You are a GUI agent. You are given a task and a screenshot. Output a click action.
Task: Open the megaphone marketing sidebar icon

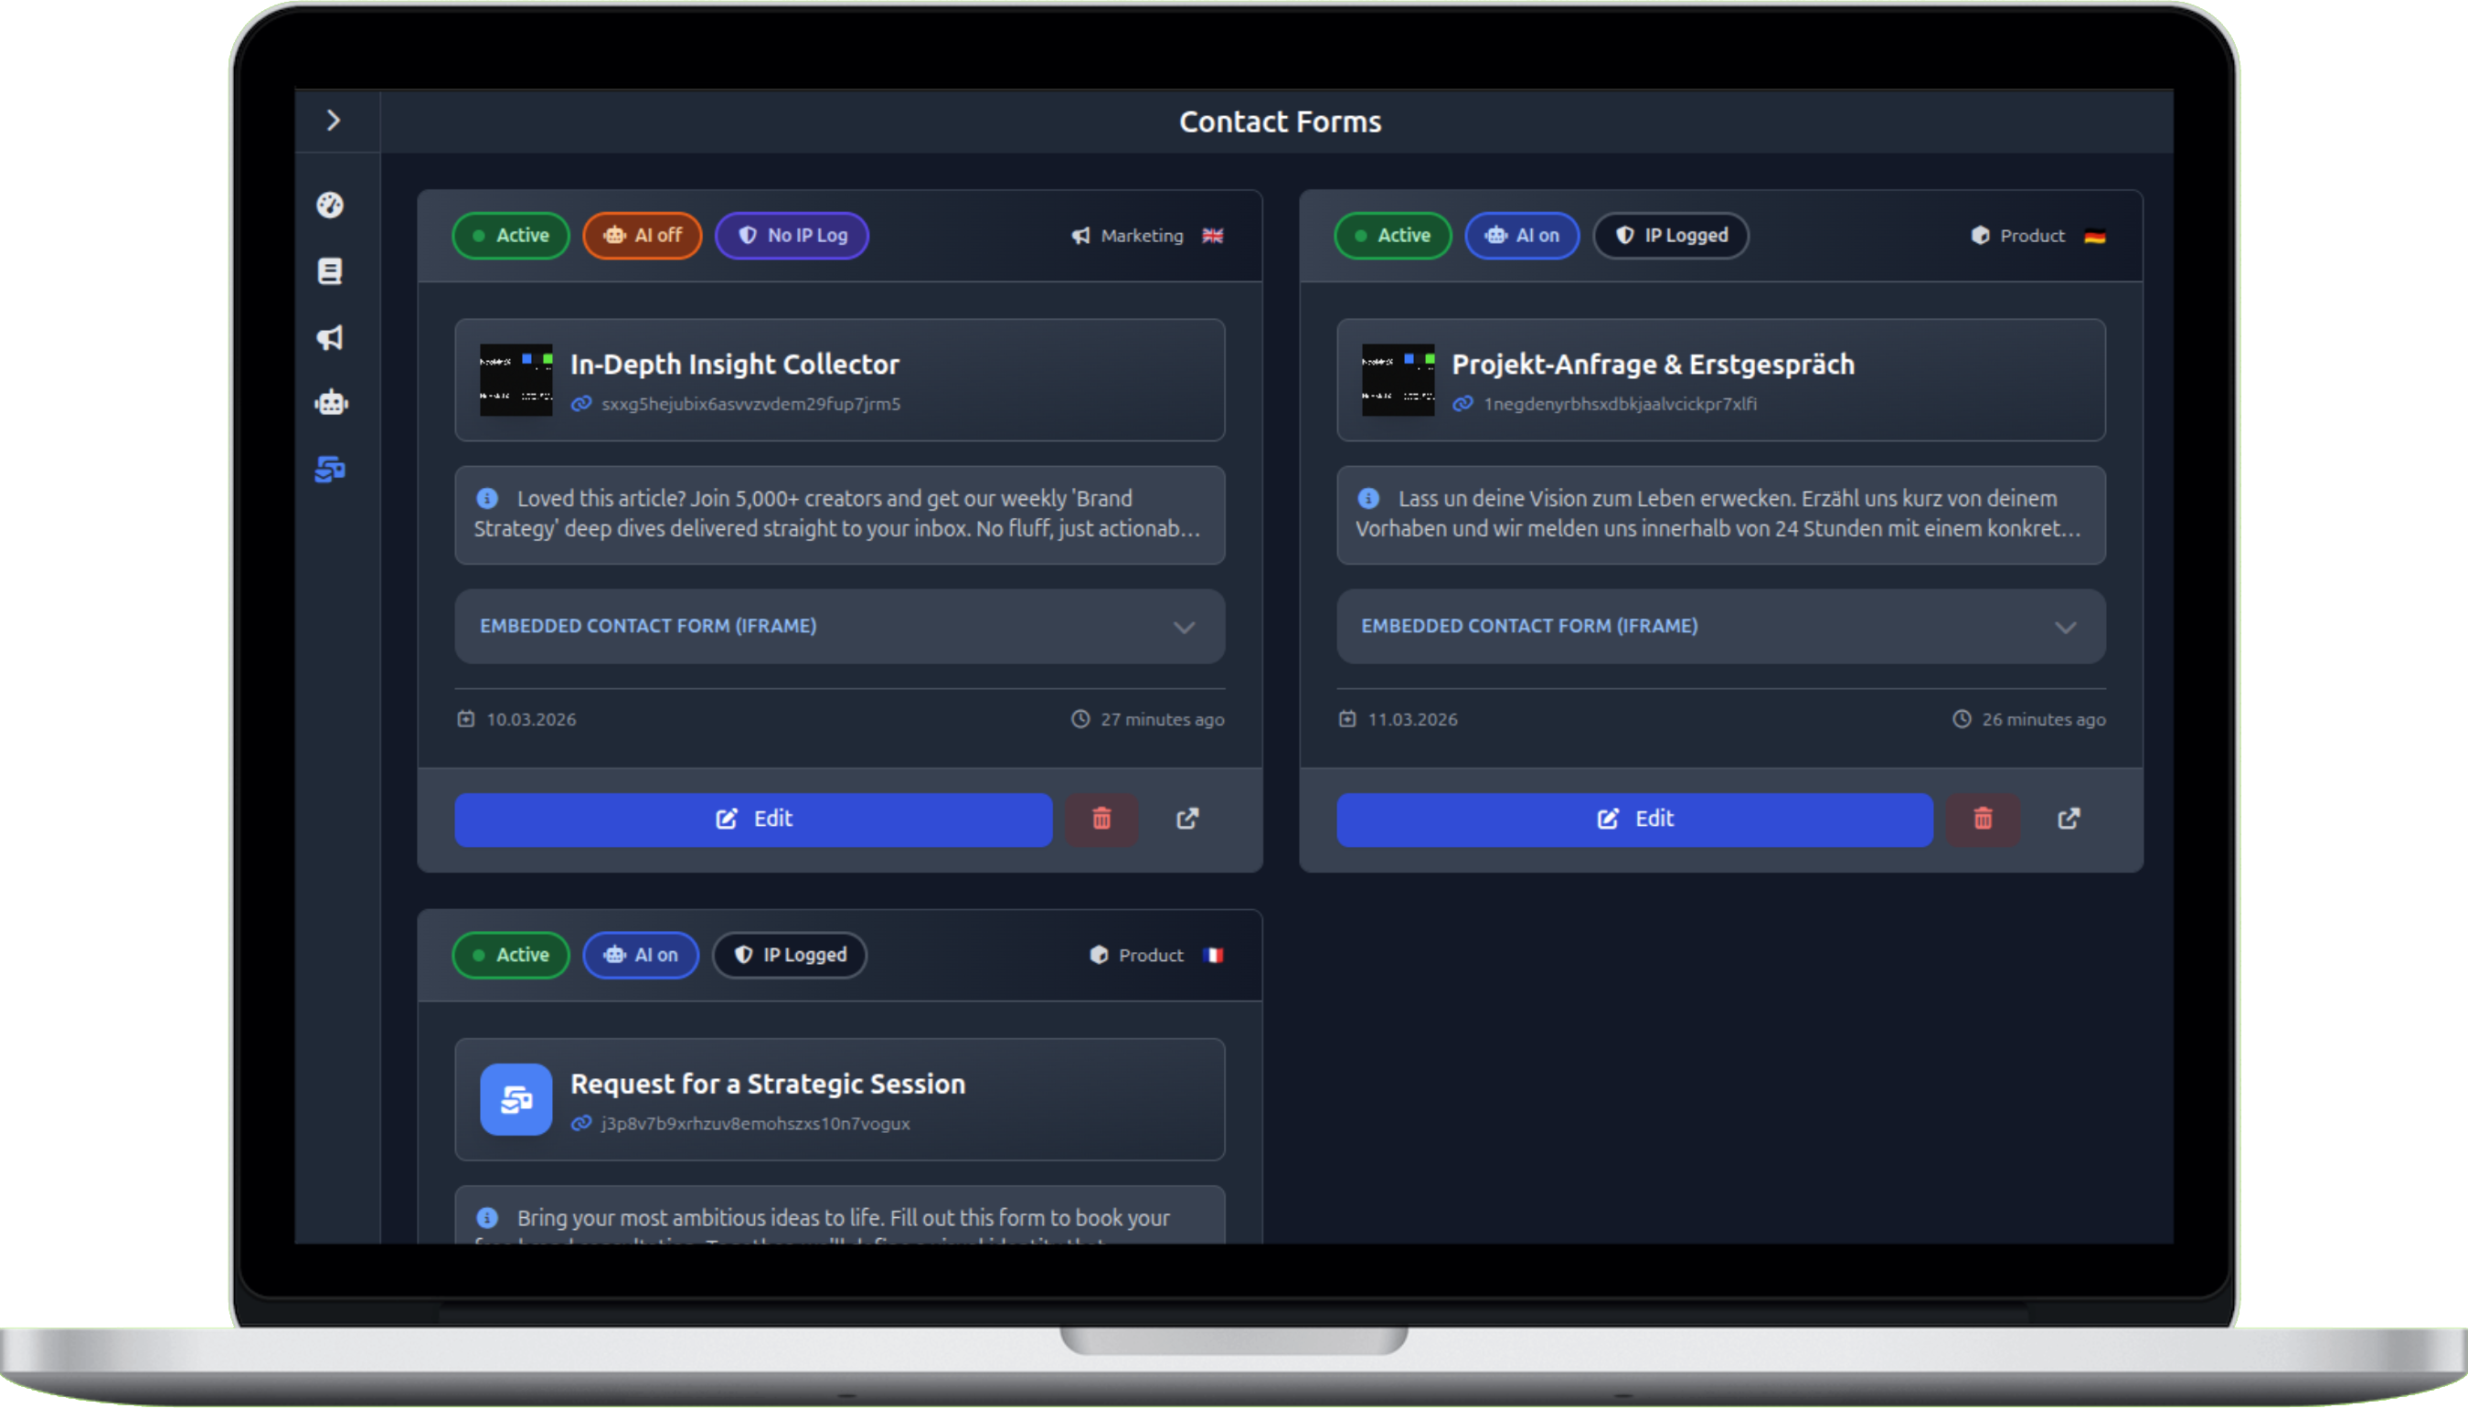click(x=330, y=337)
